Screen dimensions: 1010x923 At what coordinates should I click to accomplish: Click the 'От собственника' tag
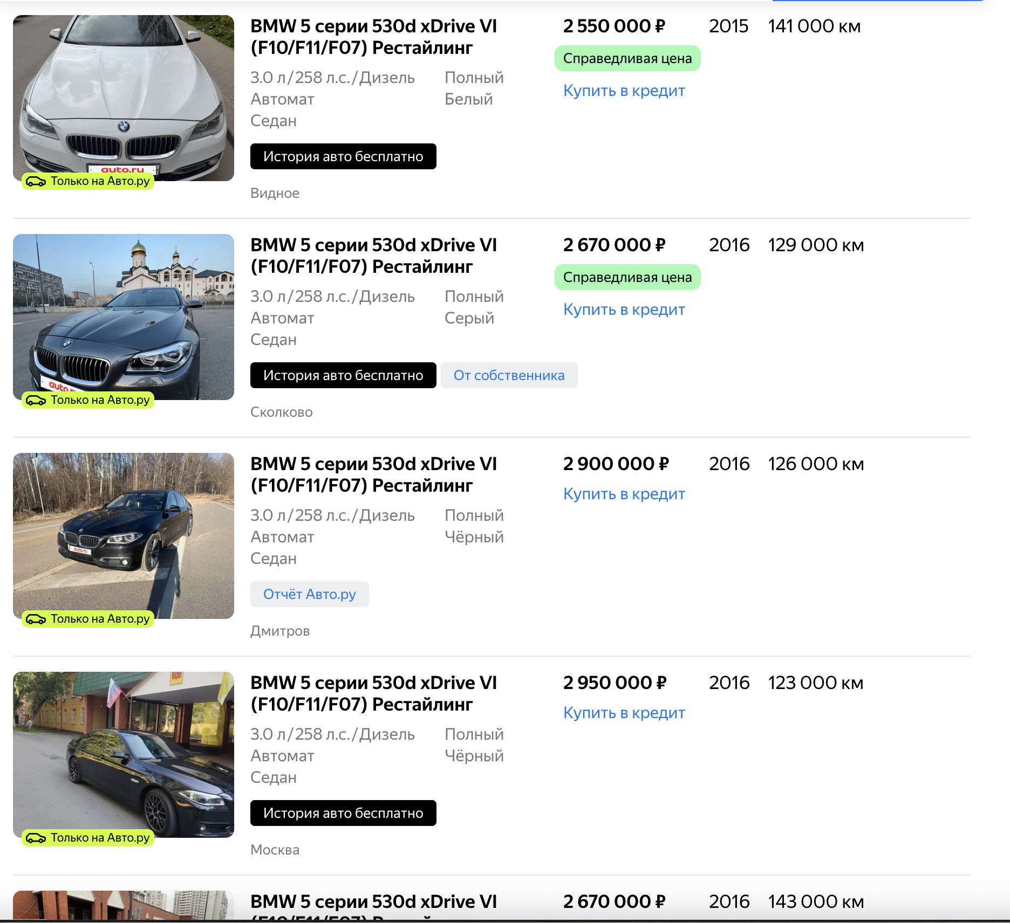pos(509,375)
